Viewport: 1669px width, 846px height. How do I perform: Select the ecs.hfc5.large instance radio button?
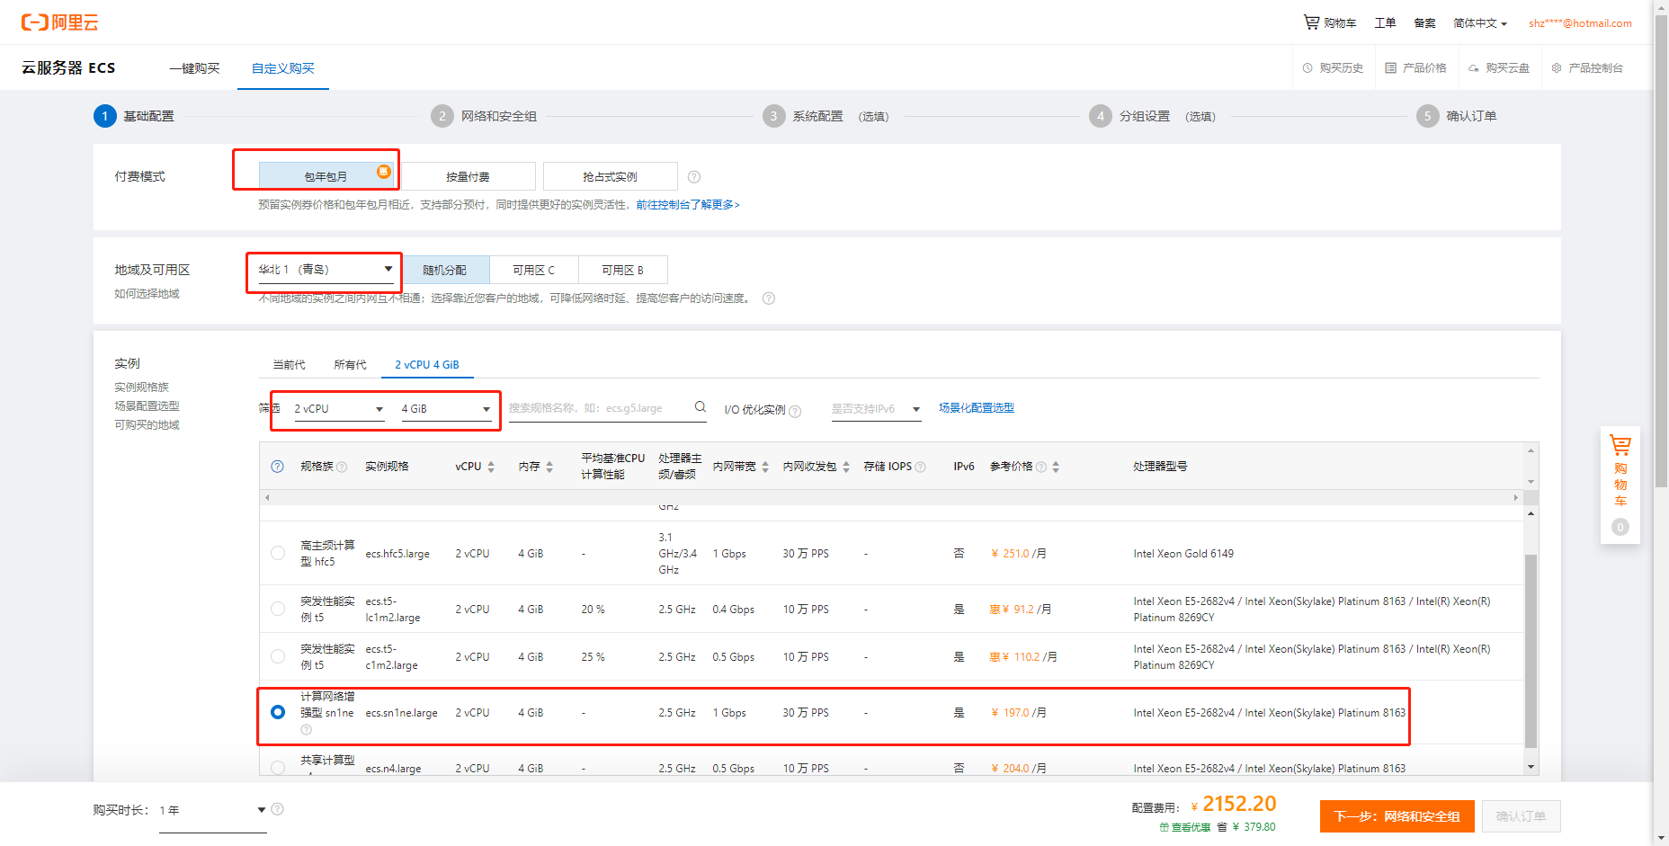278,553
